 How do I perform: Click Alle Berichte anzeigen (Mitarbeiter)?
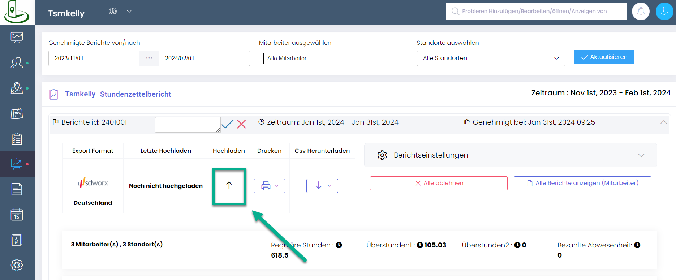[582, 183]
